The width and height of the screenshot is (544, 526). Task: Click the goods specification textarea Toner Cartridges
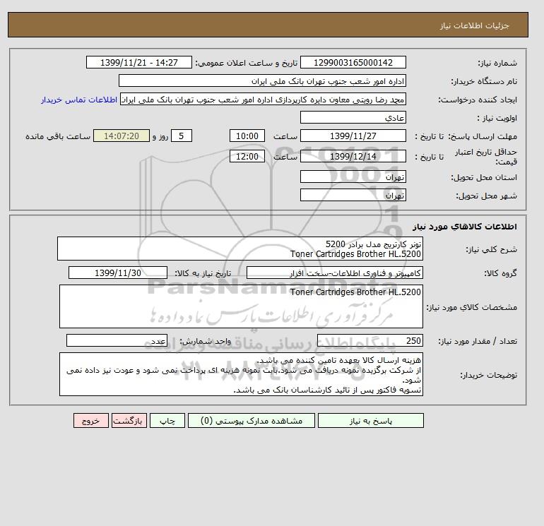click(x=241, y=306)
